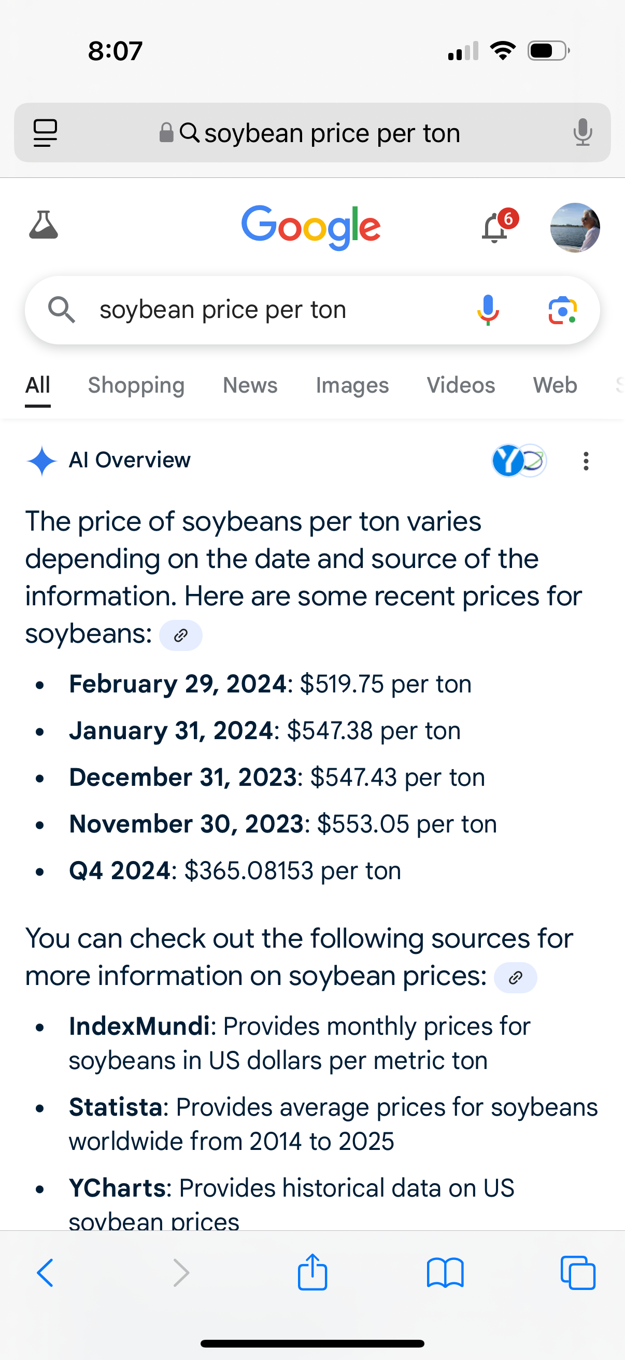This screenshot has width=625, height=1360.
Task: Go back to the previous page
Action: (x=46, y=1273)
